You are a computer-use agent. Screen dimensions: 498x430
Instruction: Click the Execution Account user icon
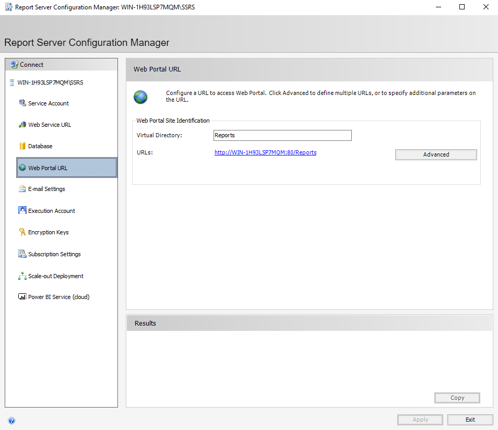pos(22,211)
